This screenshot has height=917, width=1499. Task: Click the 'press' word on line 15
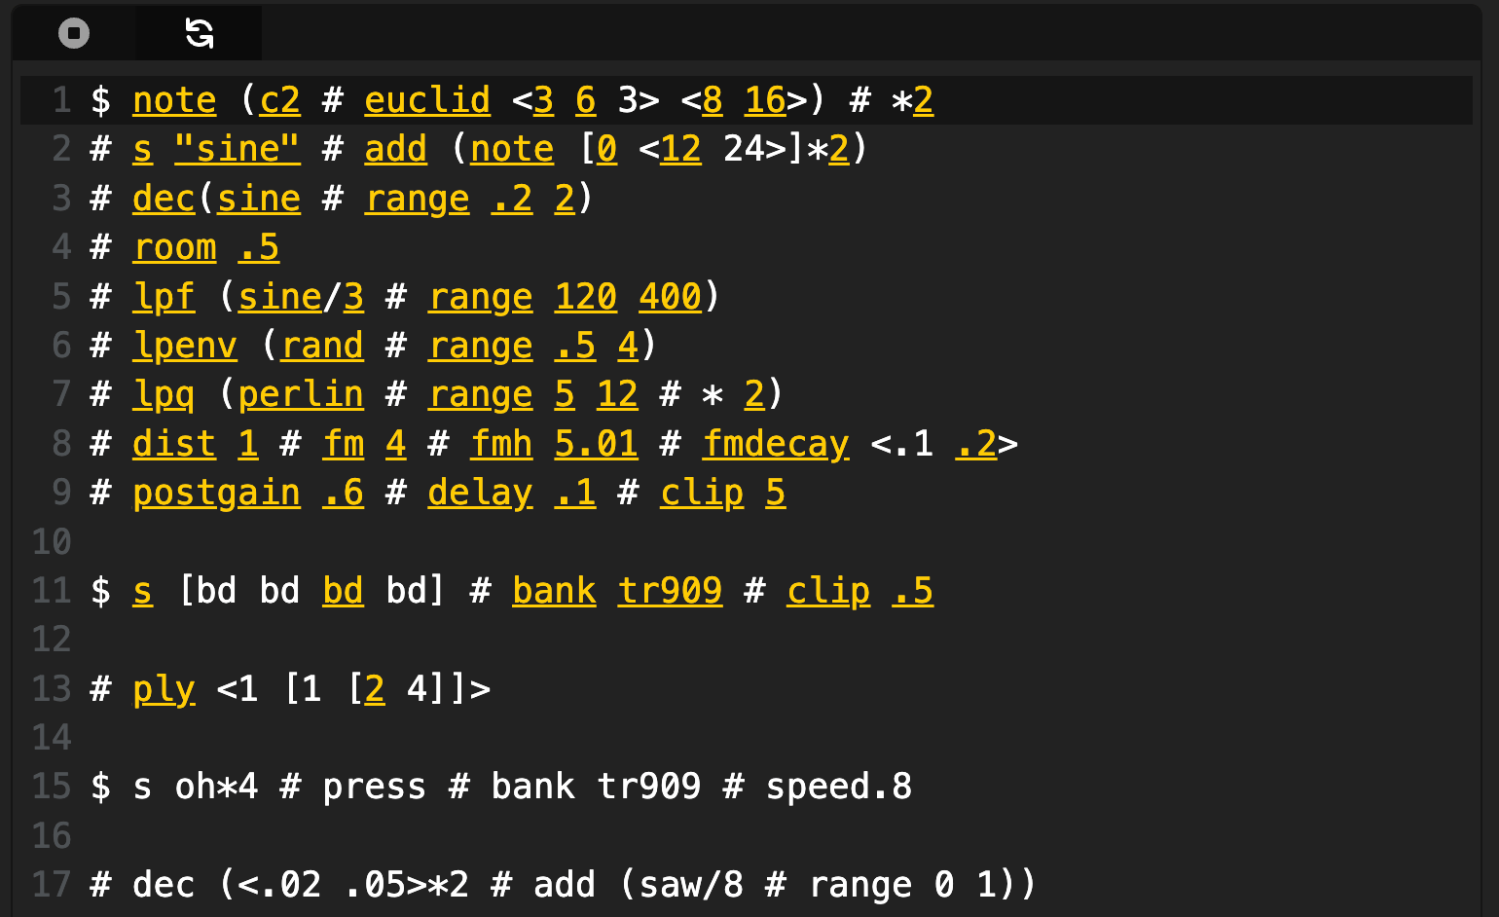point(374,787)
